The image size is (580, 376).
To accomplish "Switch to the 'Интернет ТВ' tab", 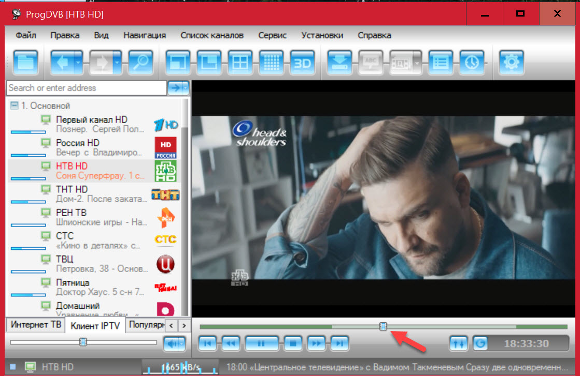I will [x=35, y=325].
